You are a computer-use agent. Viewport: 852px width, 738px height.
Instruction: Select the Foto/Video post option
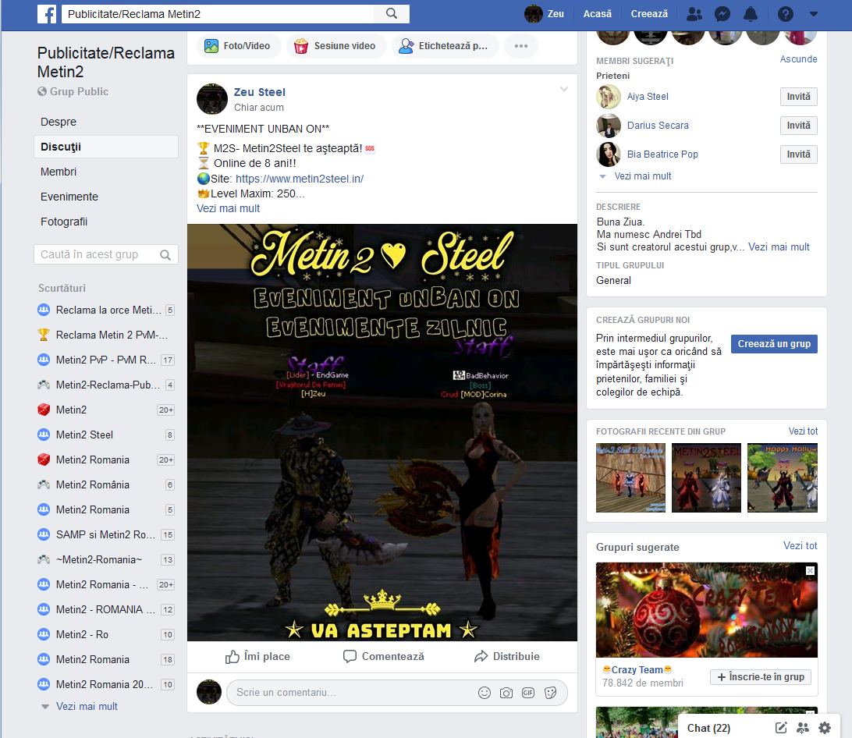[x=237, y=46]
